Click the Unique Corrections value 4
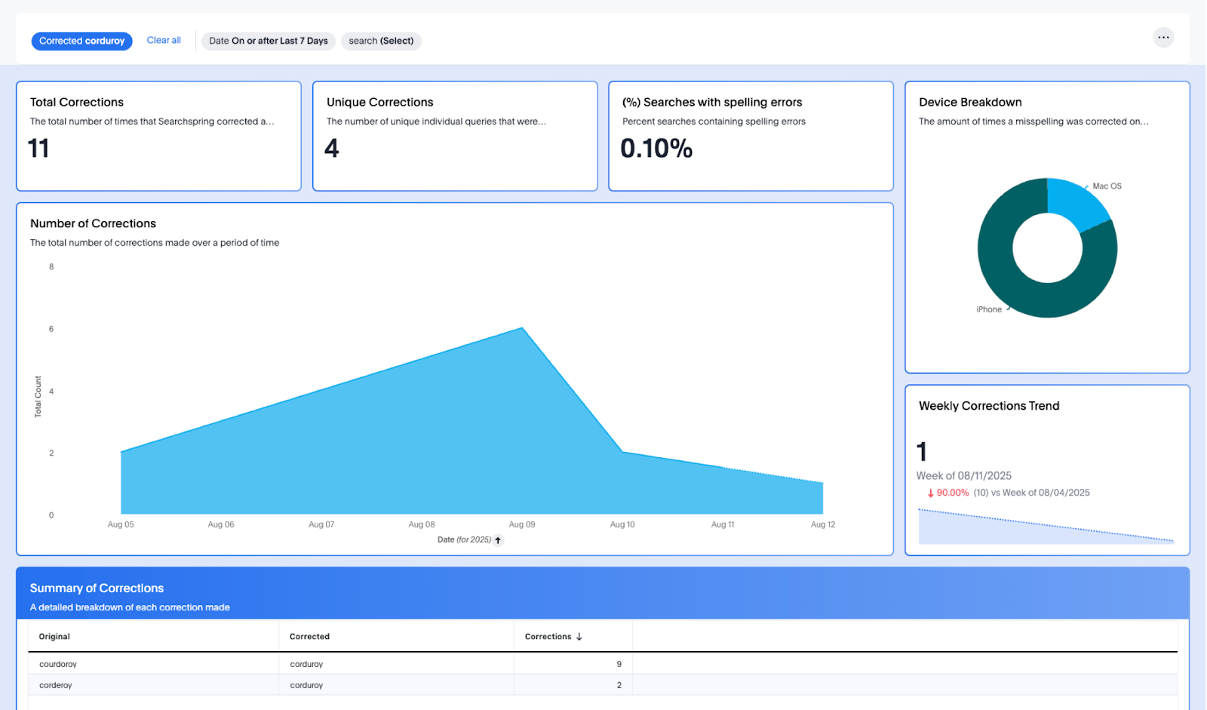1207x710 pixels. coord(332,149)
